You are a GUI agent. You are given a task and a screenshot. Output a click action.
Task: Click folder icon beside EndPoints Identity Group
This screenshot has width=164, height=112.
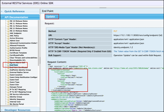[8, 70]
